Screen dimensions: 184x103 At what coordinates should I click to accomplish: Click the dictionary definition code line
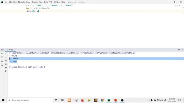50,5
